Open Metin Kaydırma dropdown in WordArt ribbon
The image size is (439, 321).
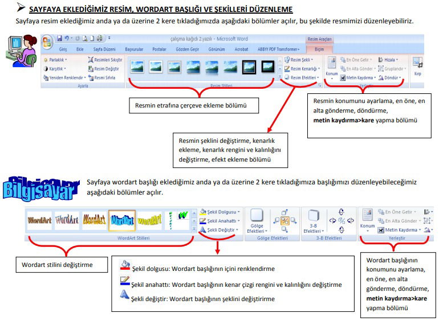coord(400,230)
